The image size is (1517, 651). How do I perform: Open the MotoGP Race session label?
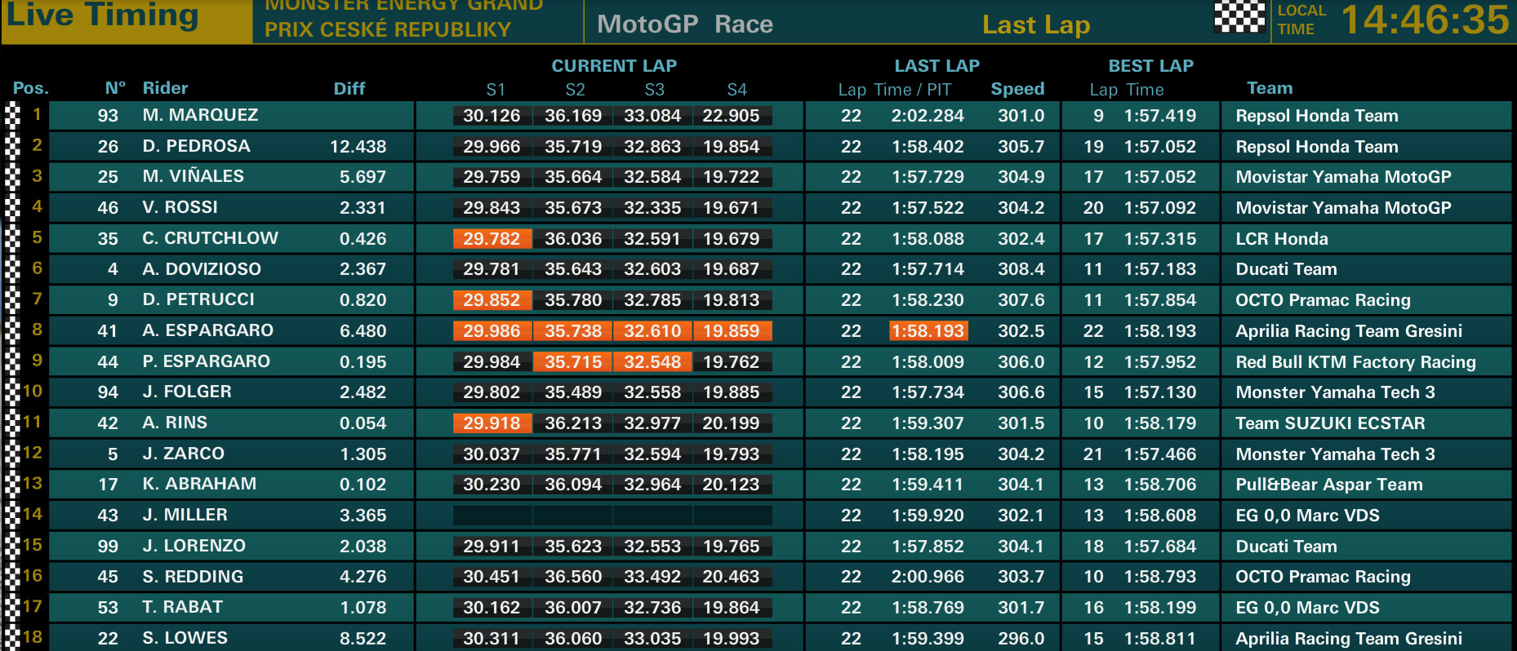(x=684, y=24)
